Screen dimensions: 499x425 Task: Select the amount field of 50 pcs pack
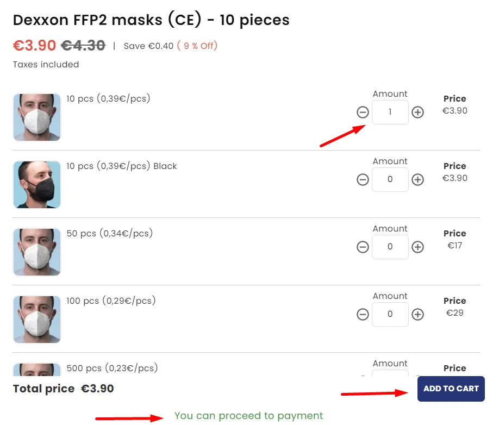390,247
